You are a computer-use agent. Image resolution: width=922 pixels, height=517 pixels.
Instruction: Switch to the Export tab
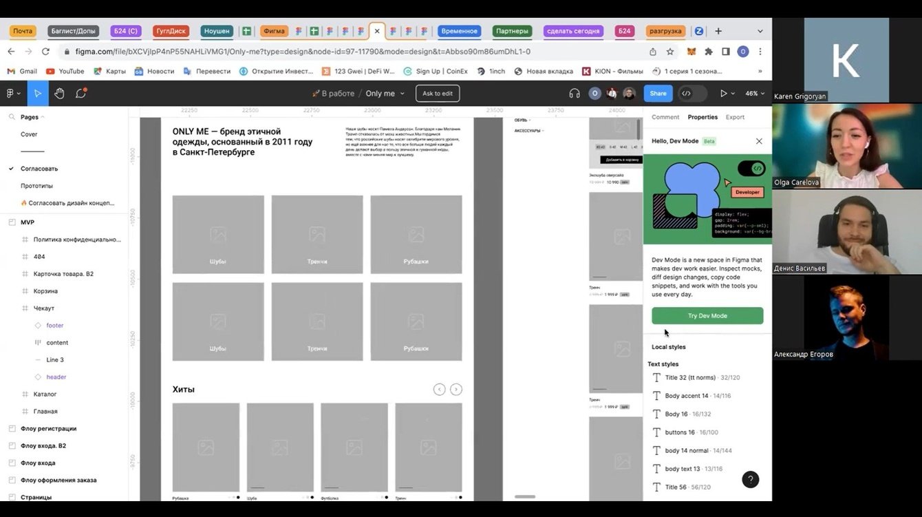pyautogui.click(x=735, y=117)
